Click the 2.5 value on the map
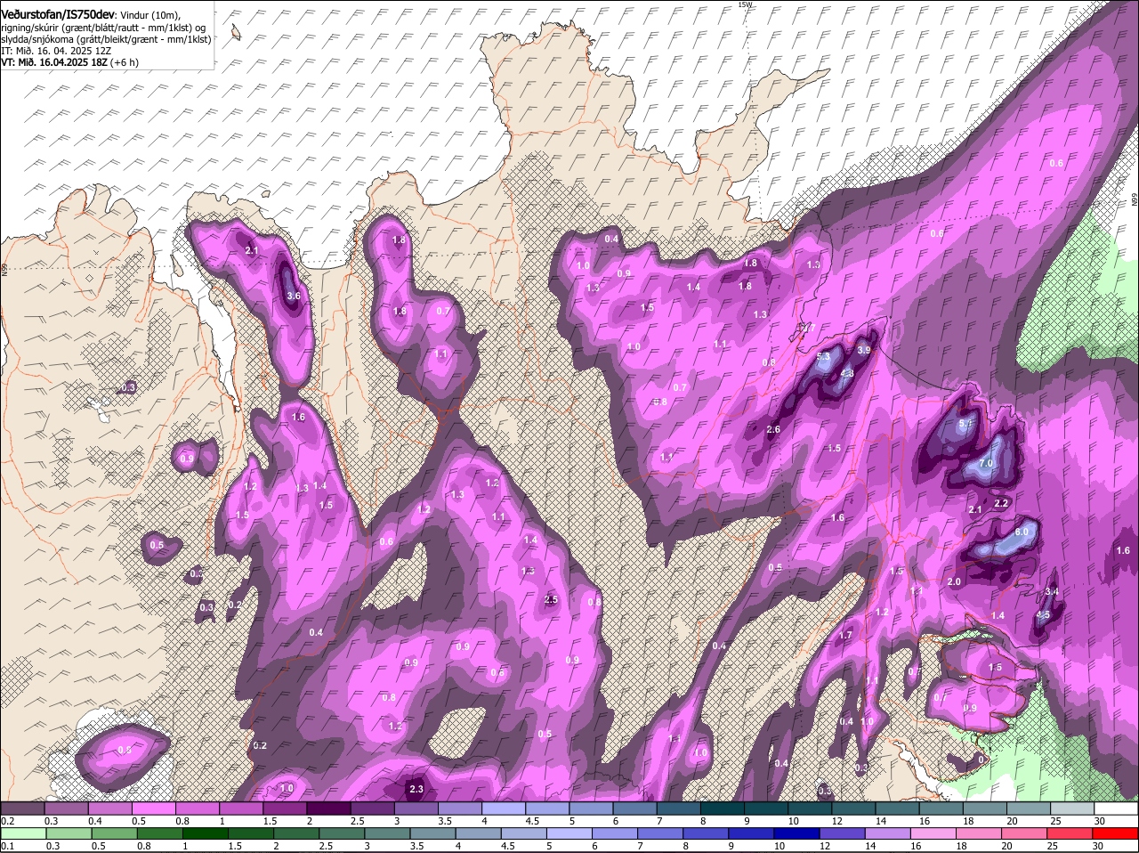This screenshot has width=1139, height=853. click(x=551, y=600)
